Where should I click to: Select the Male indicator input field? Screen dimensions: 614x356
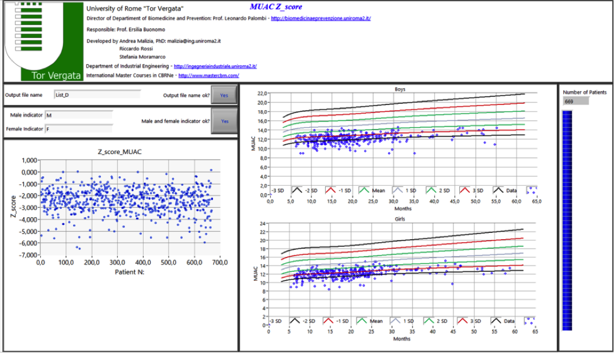tap(78, 115)
